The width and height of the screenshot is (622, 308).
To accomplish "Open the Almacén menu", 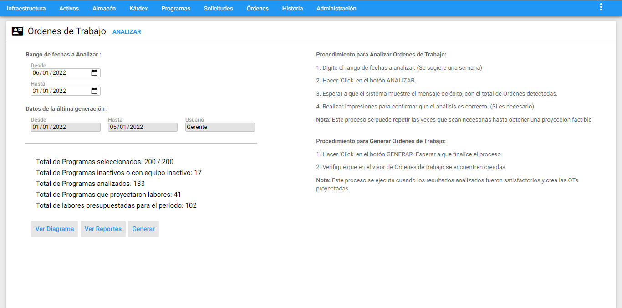I will pos(104,8).
